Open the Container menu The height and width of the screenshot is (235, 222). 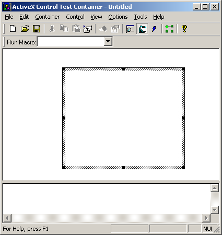pyautogui.click(x=48, y=17)
